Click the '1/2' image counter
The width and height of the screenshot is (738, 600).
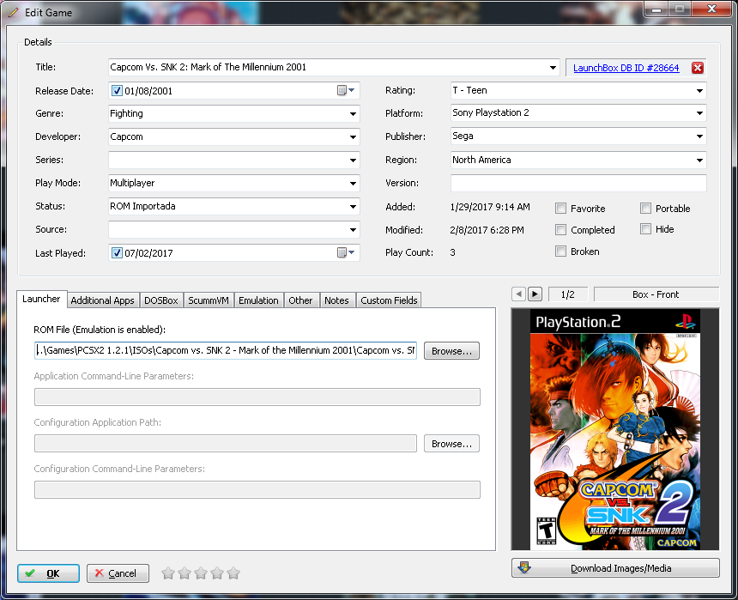point(567,294)
